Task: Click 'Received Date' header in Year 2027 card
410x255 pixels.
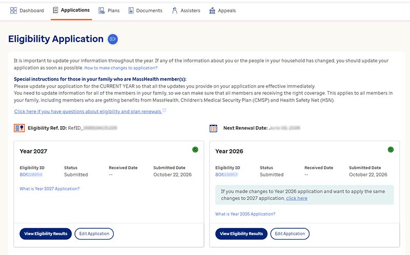Action: (123, 168)
